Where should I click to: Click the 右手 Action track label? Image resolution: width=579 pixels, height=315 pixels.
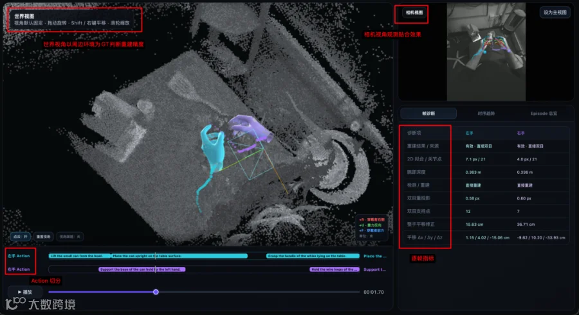19,269
